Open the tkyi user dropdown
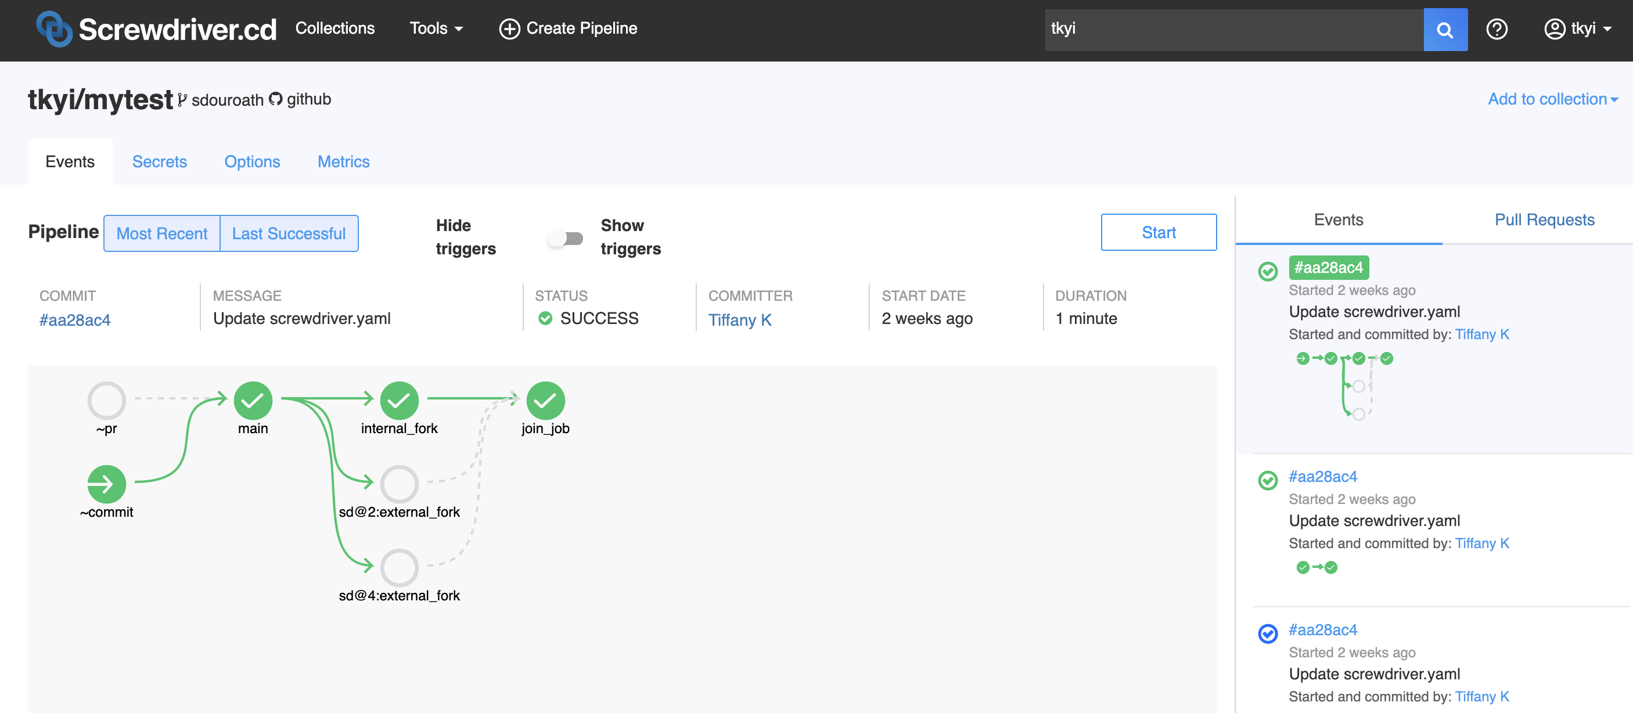The width and height of the screenshot is (1633, 713). (1577, 28)
